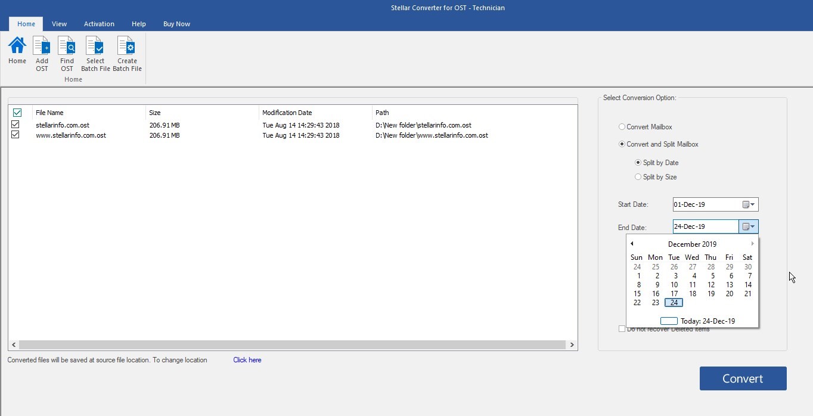
Task: Toggle the select-all header checkbox
Action: [17, 113]
